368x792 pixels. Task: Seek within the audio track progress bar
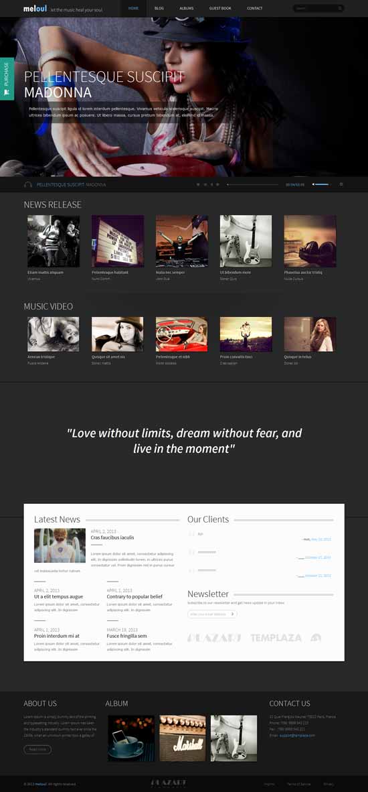[252, 184]
